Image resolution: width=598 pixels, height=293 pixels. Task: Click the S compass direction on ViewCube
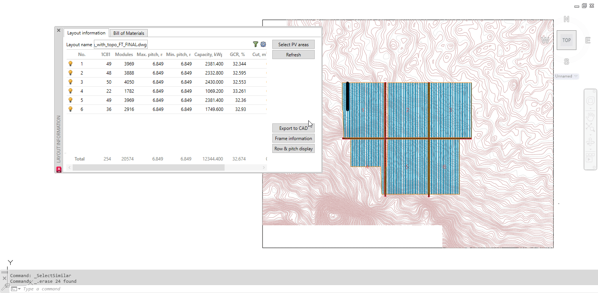coord(567,61)
